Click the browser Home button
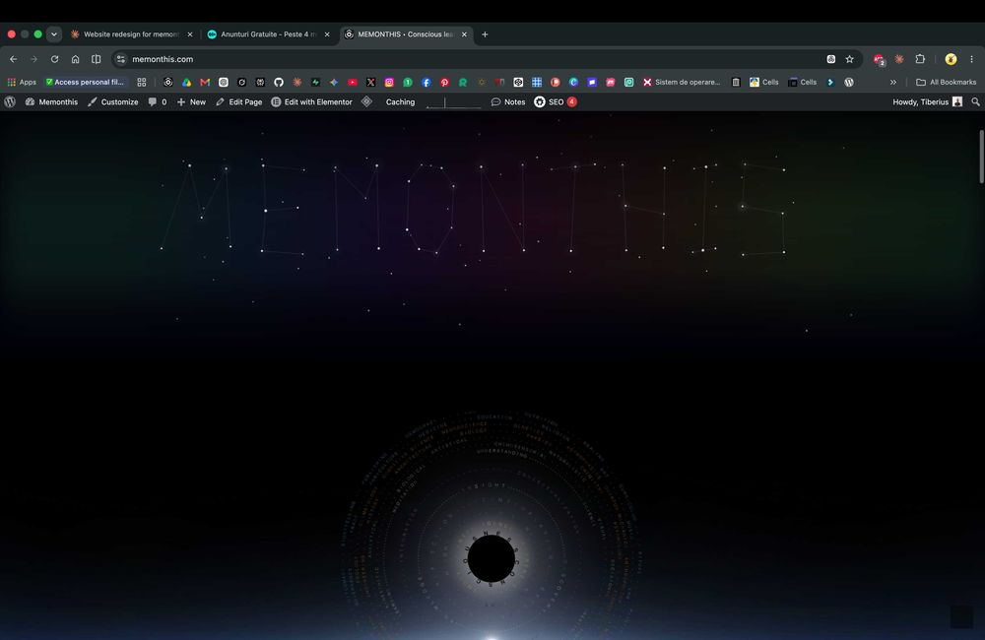985x640 pixels. [76, 59]
